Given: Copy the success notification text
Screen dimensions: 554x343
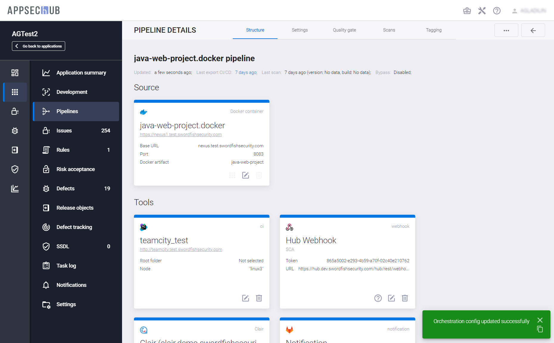Looking at the screenshot, I should pos(540,329).
